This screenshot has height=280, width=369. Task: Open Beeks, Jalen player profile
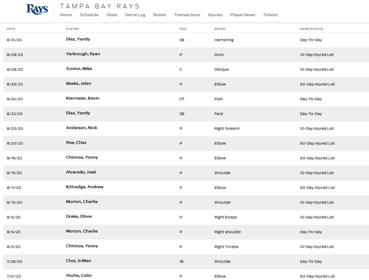79,83
